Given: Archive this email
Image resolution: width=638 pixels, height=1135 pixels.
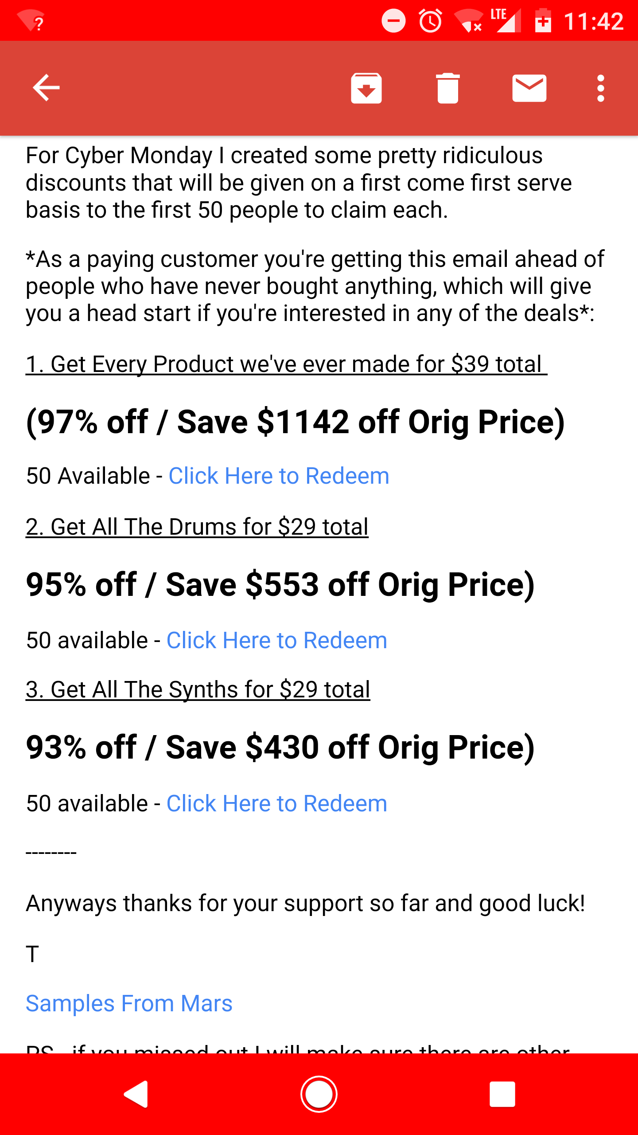Looking at the screenshot, I should tap(366, 88).
